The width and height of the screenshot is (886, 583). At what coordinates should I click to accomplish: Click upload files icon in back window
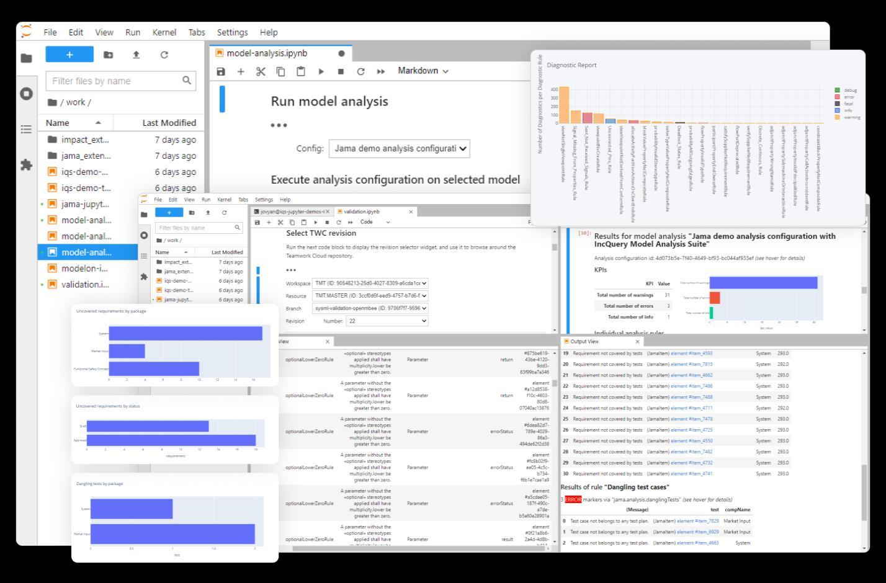(136, 55)
